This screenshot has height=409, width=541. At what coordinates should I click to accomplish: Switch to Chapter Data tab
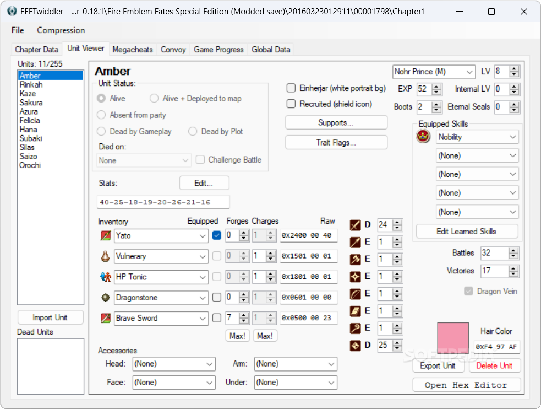pyautogui.click(x=36, y=50)
